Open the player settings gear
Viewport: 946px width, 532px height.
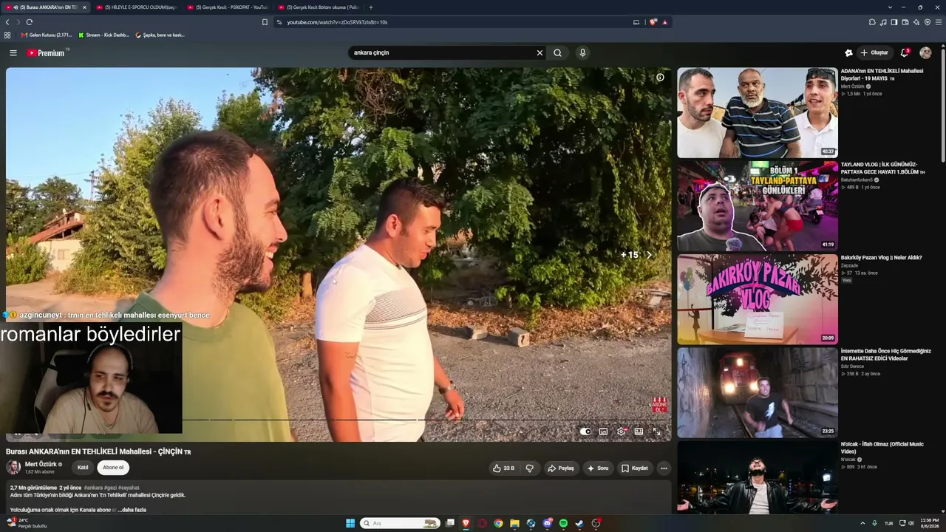point(621,432)
